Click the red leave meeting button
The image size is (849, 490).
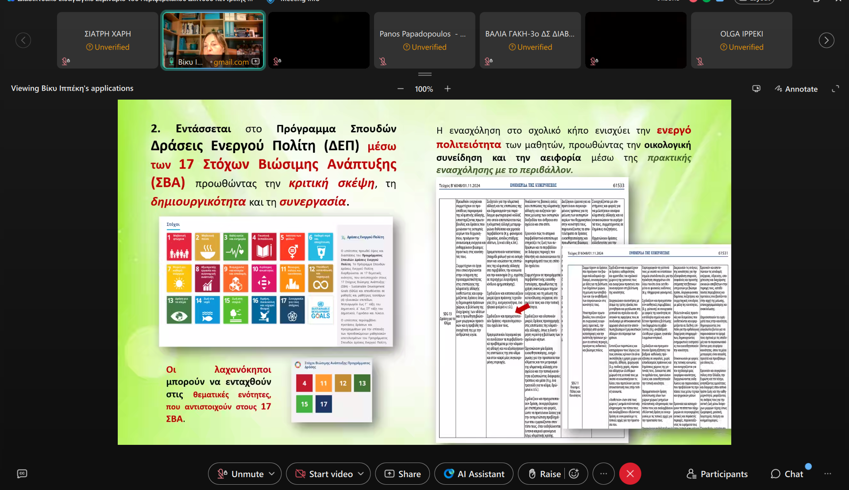click(630, 474)
